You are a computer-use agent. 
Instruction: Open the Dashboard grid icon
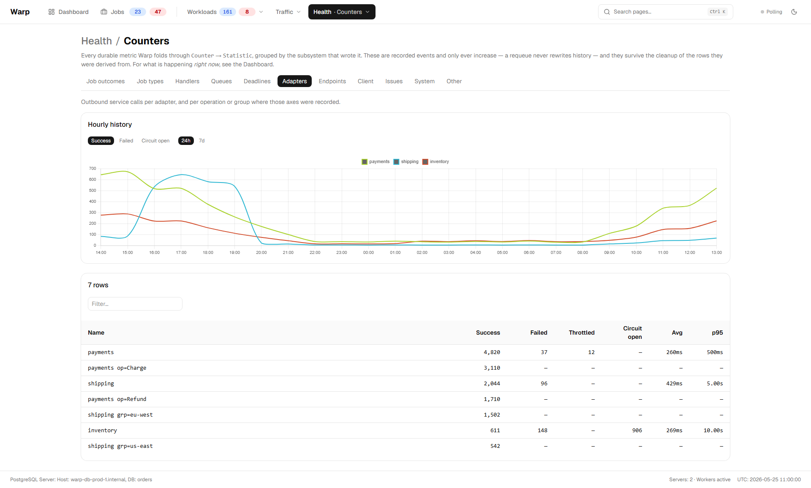tap(52, 12)
